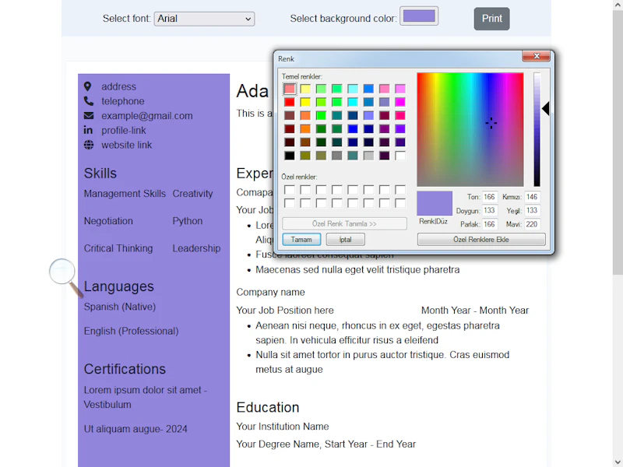
Task: Click the address location pin icon
Action: (88, 86)
